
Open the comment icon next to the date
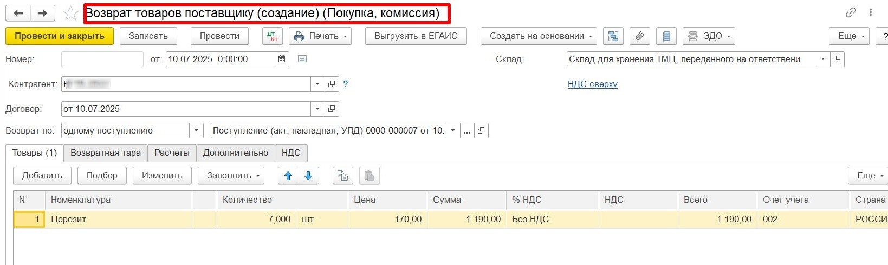pyautogui.click(x=302, y=59)
